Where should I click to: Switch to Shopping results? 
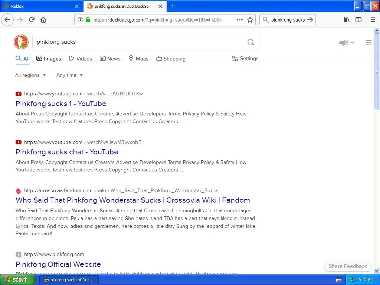pyautogui.click(x=171, y=59)
